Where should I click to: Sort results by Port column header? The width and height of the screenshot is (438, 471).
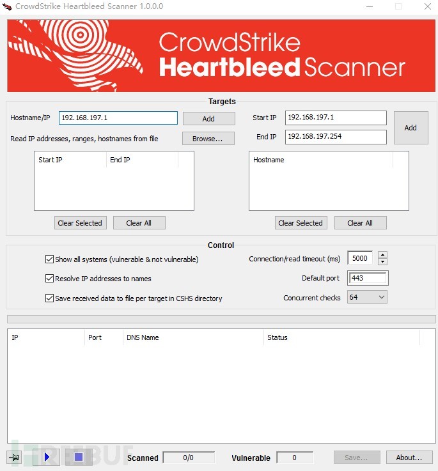pyautogui.click(x=104, y=337)
